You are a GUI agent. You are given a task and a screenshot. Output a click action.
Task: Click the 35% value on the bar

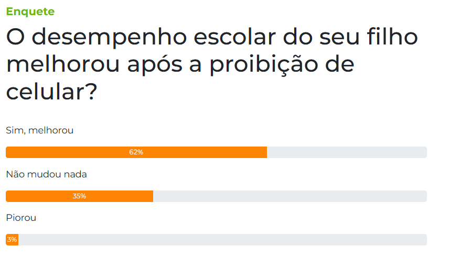click(x=79, y=196)
